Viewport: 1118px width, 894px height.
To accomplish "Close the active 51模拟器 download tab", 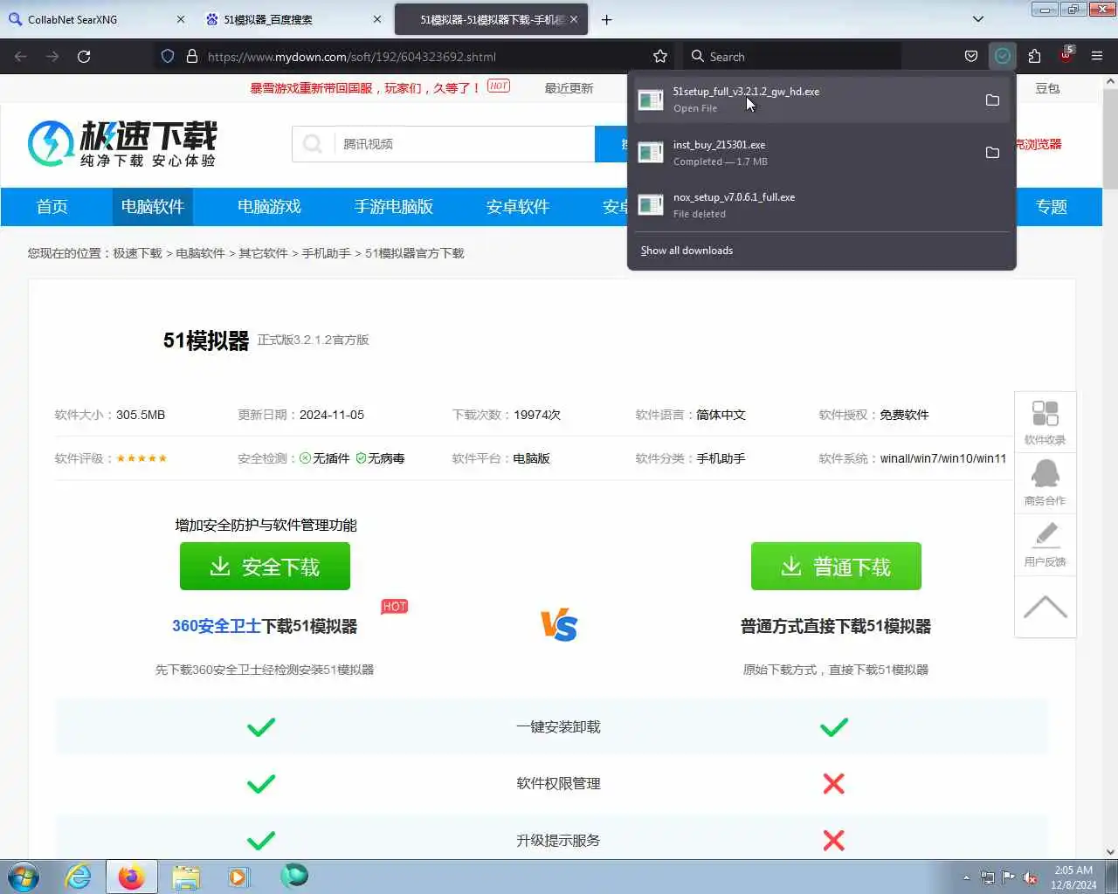I will click(574, 19).
